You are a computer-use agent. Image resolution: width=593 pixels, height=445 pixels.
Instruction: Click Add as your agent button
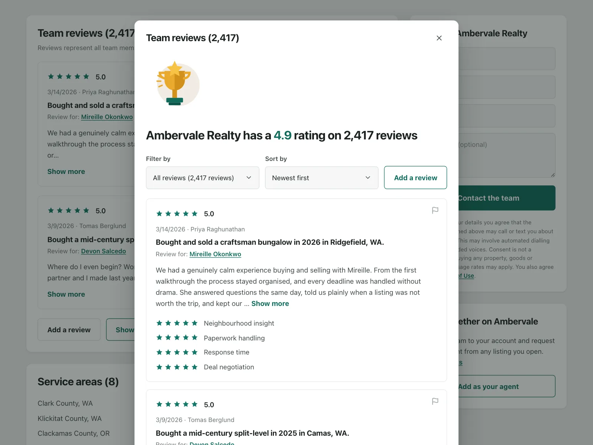[x=506, y=386]
